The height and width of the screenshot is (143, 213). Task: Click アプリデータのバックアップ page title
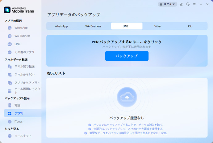tap(74, 15)
